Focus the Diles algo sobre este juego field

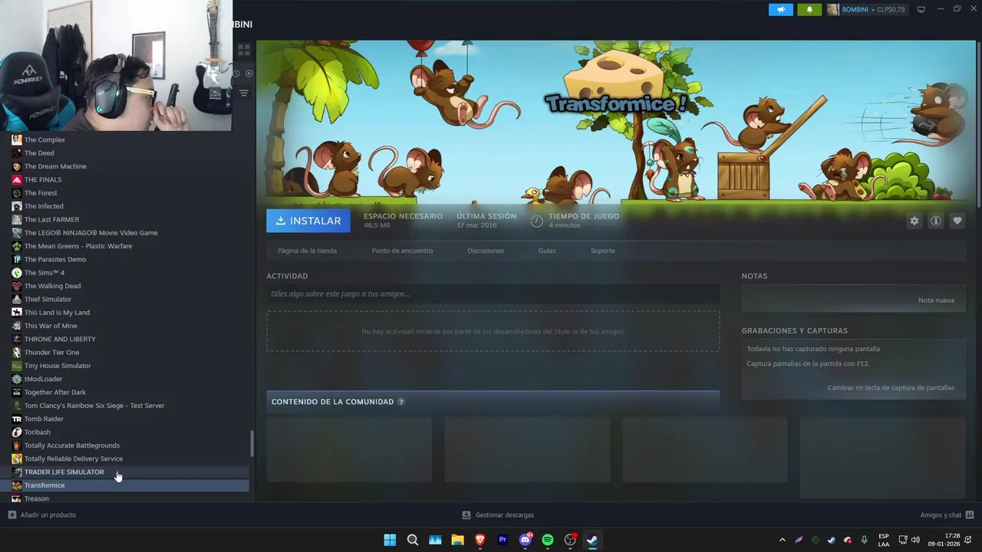[x=493, y=294]
